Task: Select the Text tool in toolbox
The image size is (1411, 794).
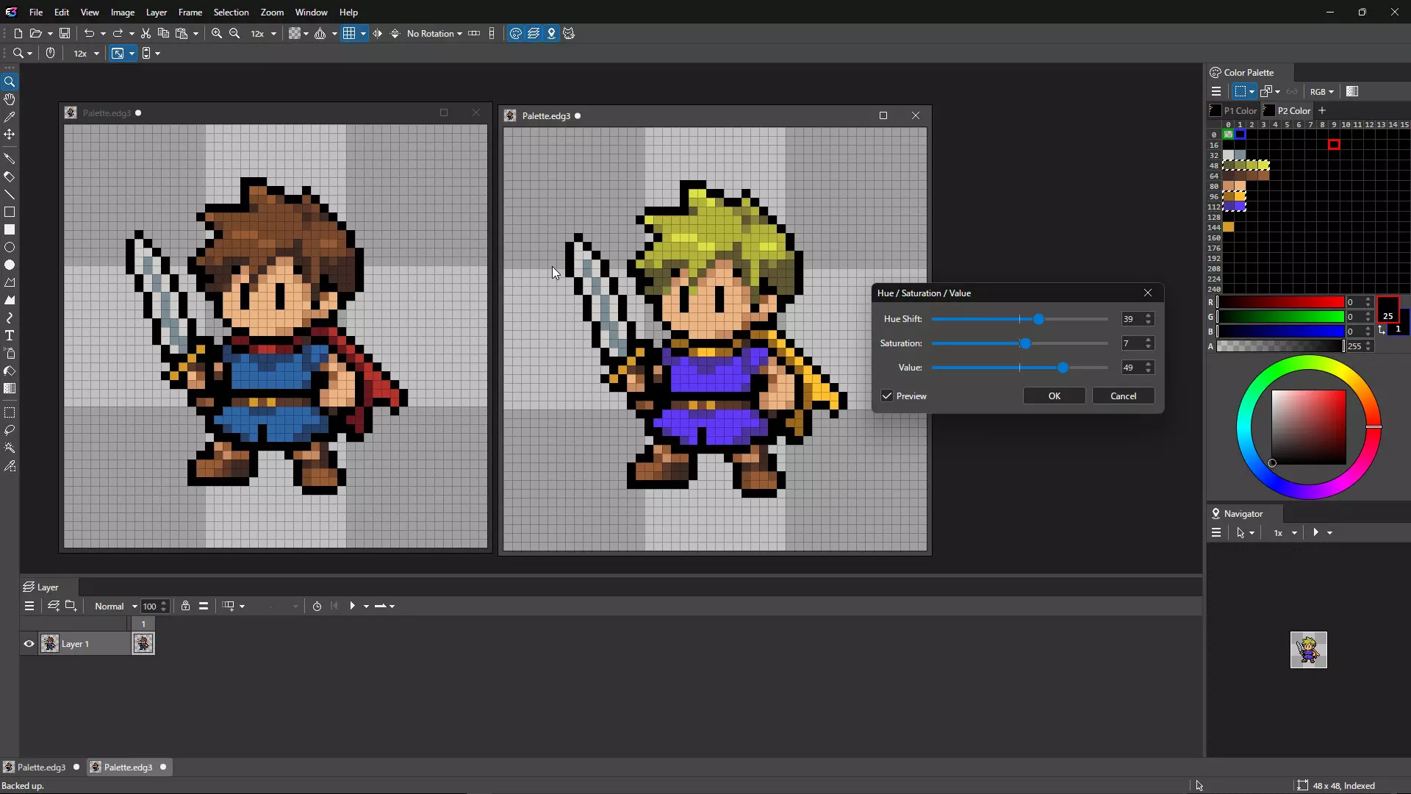Action: (x=10, y=336)
